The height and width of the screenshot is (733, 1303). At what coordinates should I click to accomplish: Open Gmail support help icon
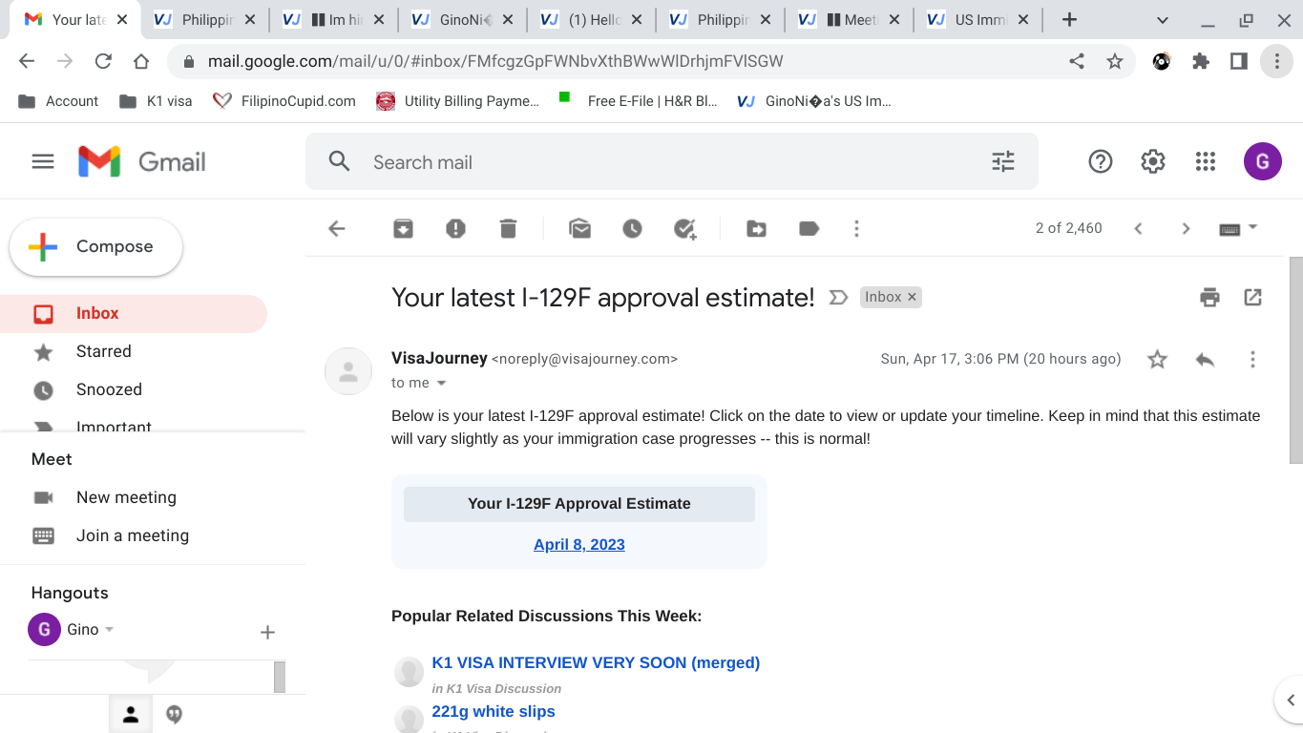(1101, 162)
